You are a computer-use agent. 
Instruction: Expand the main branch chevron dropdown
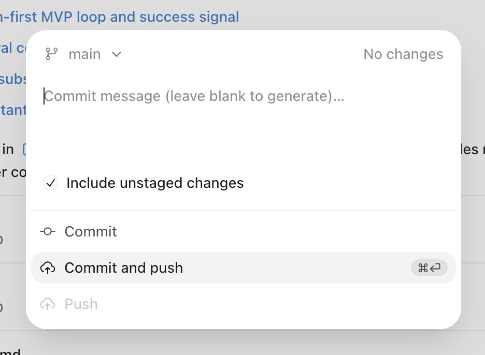(117, 54)
